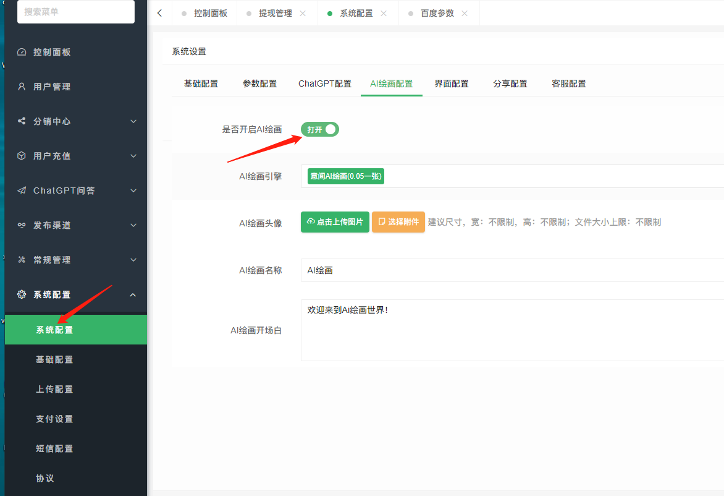The width and height of the screenshot is (724, 496).
Task: Open 上传配置 in sidebar
Action: (76, 389)
